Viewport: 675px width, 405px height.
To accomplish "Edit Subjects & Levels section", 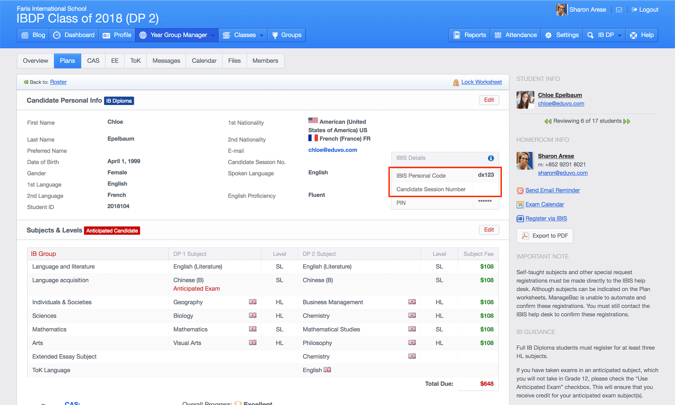I will (x=489, y=230).
